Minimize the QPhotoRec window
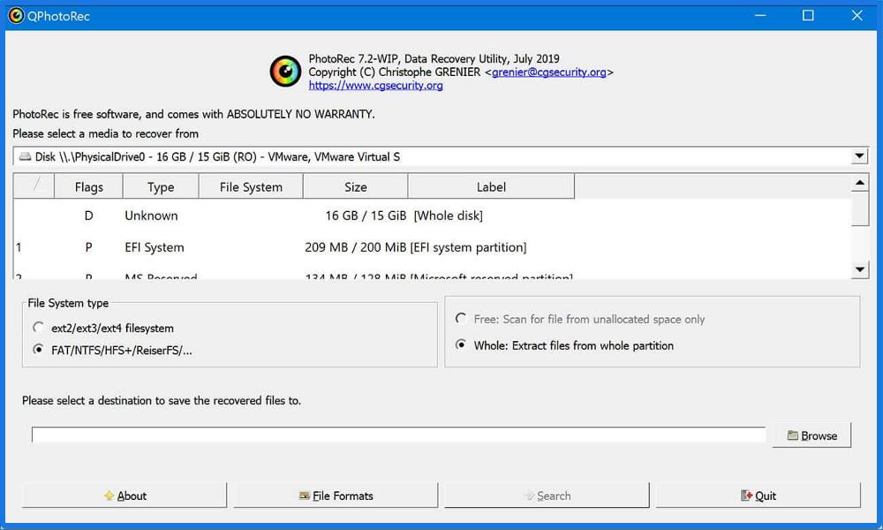Screen dimensions: 883x530 pos(760,15)
